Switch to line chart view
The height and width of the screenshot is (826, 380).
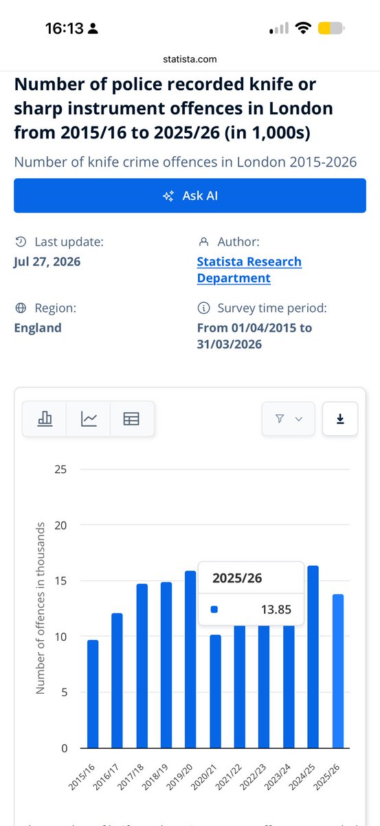click(x=89, y=419)
